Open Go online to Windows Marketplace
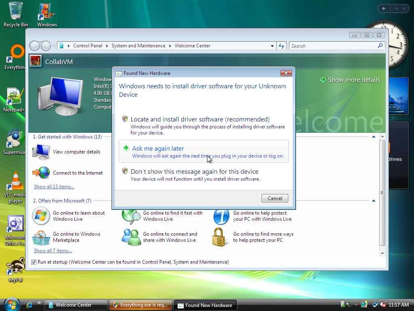The image size is (414, 311). 67,237
